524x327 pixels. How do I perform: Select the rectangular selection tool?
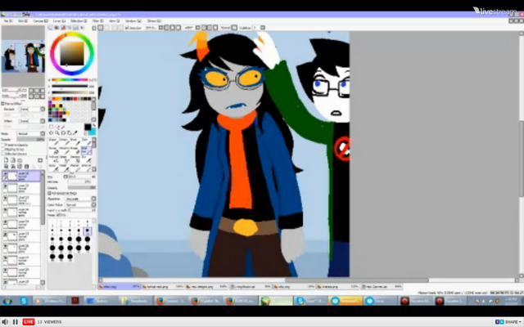point(51,127)
